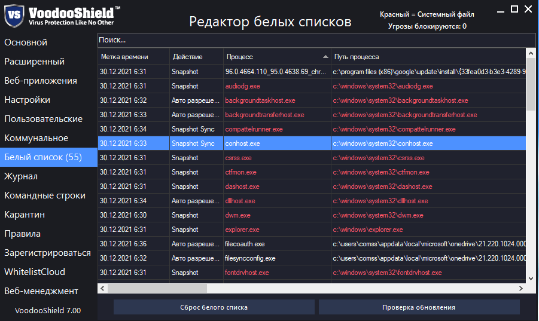Click the vertical scrollbar thumb
The height and width of the screenshot is (321, 539).
pyautogui.click(x=531, y=84)
